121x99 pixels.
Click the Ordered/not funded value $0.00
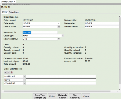(x=25, y=58)
